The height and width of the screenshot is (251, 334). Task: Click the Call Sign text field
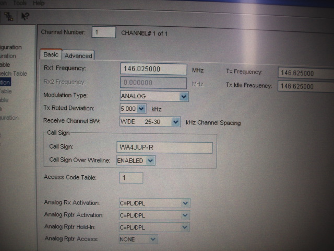[x=164, y=147]
